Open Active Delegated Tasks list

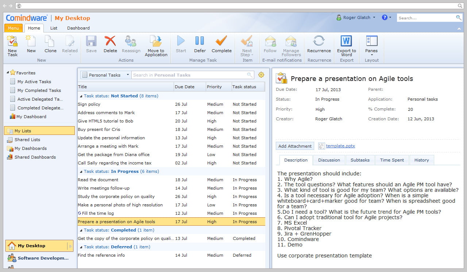pos(40,99)
